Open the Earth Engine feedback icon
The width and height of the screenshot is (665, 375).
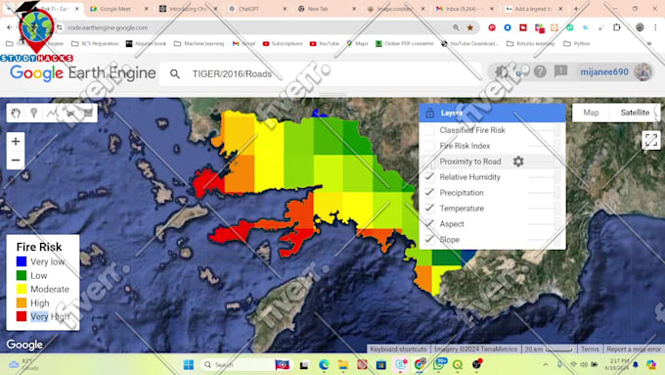tap(560, 71)
